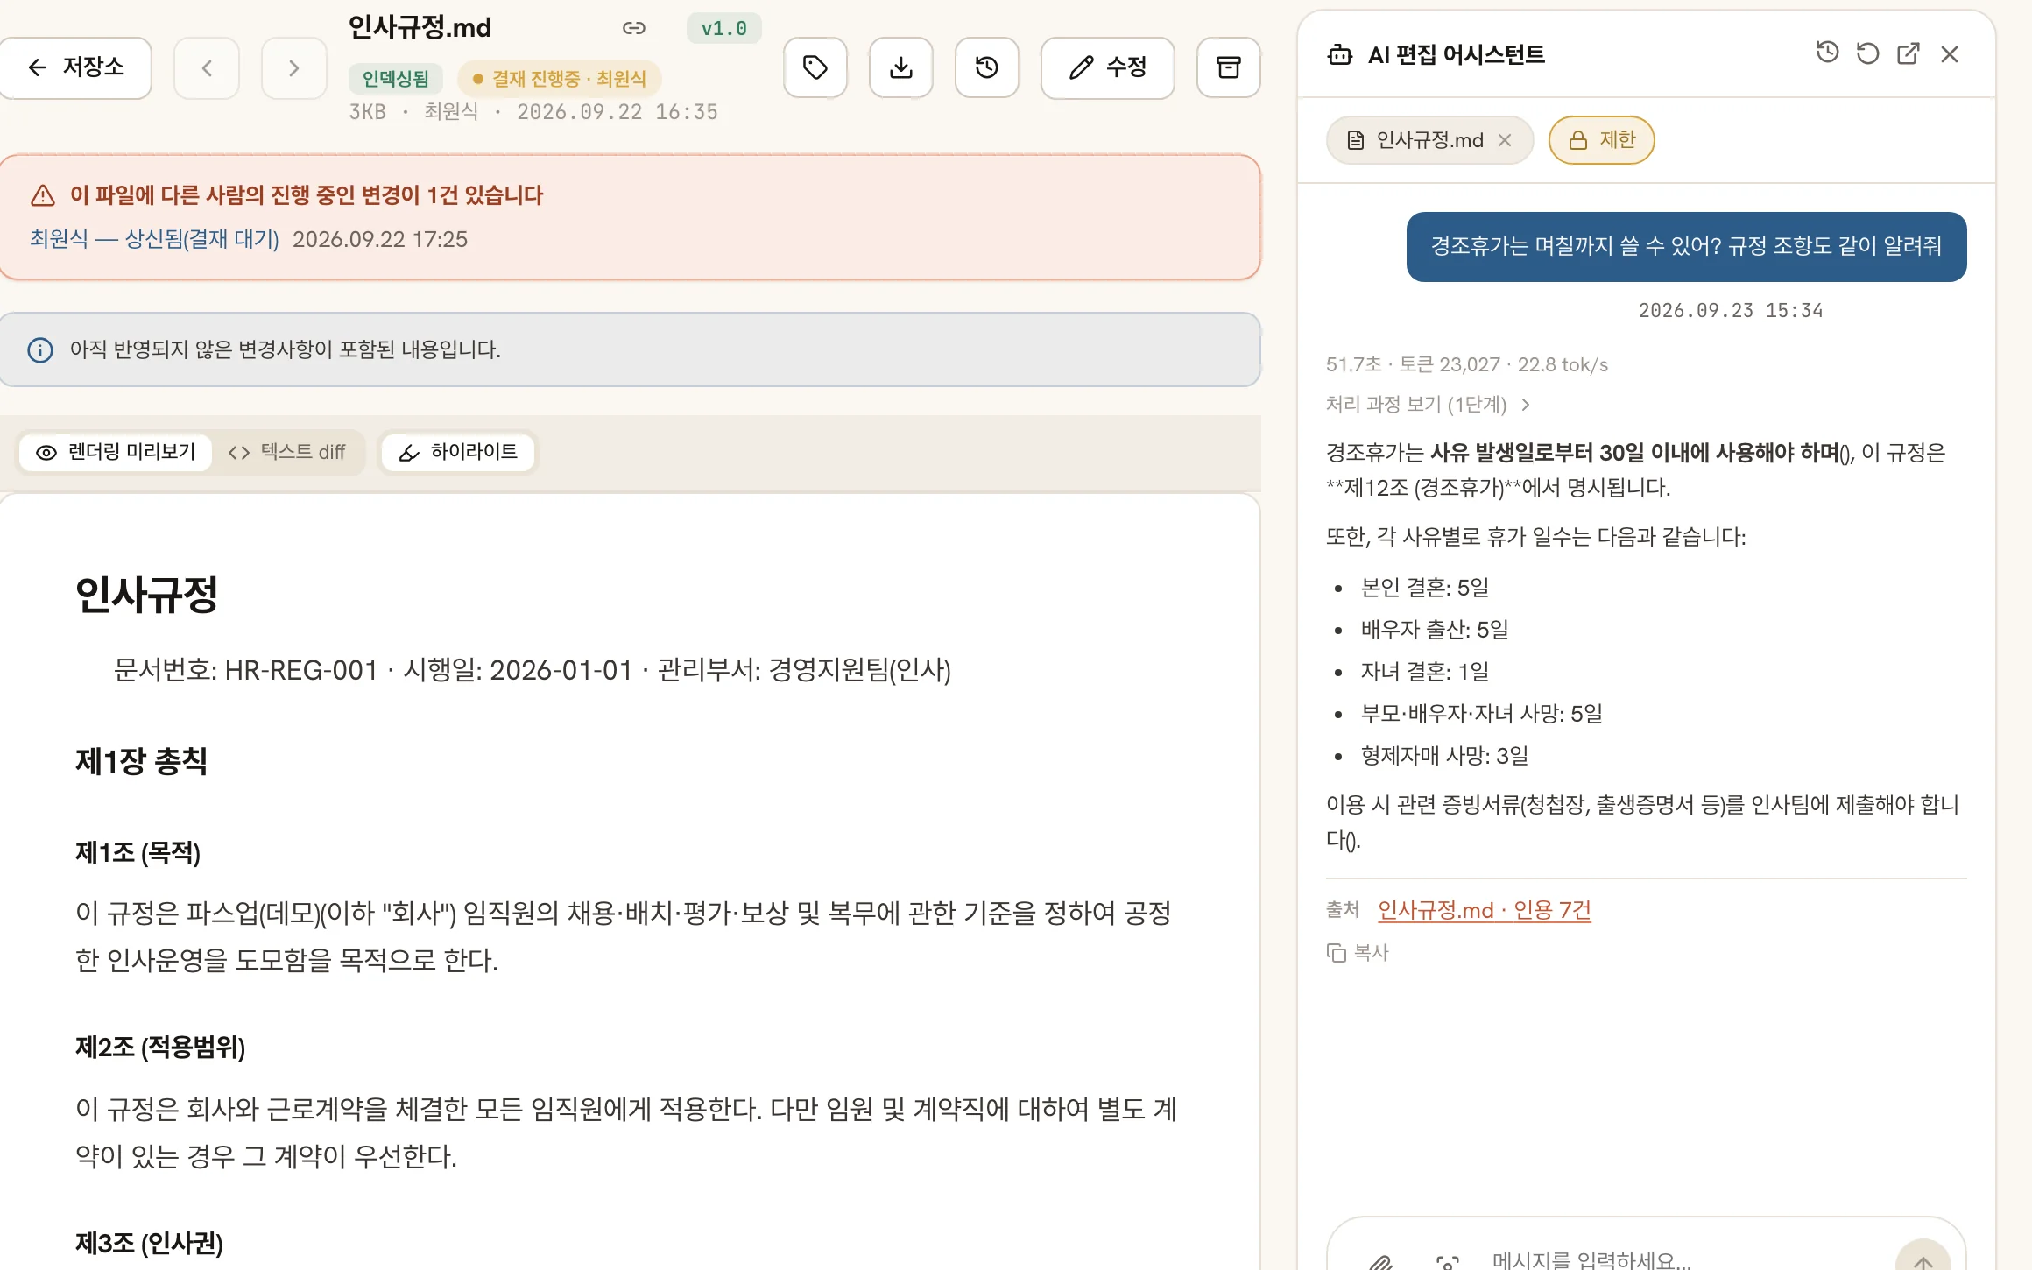Copy the assistant response with 복사
The image size is (2032, 1270).
point(1358,952)
